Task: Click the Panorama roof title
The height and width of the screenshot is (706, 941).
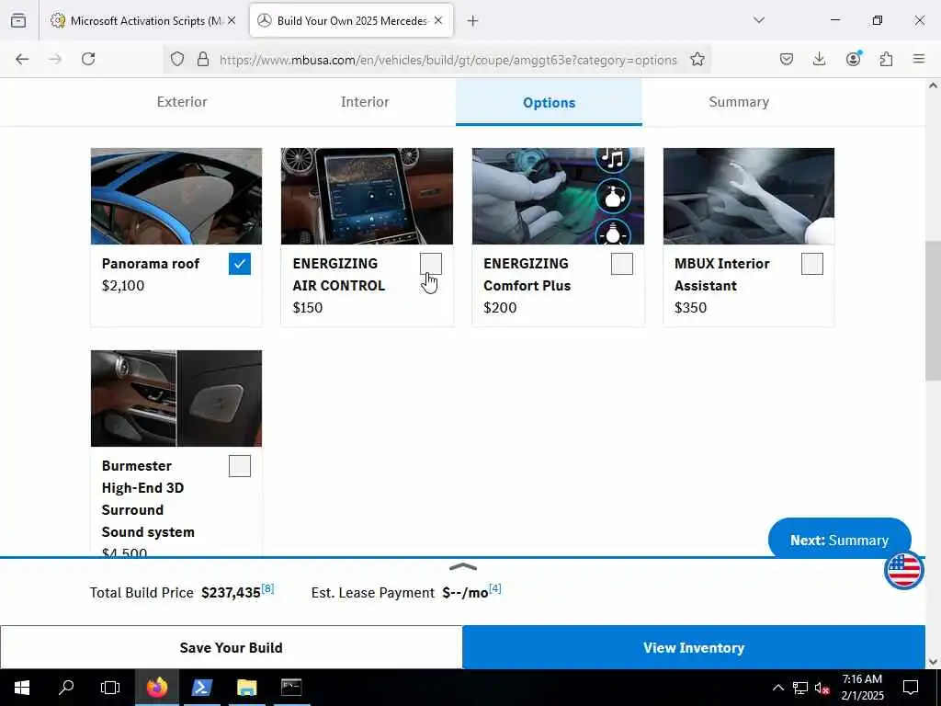Action: 151,264
